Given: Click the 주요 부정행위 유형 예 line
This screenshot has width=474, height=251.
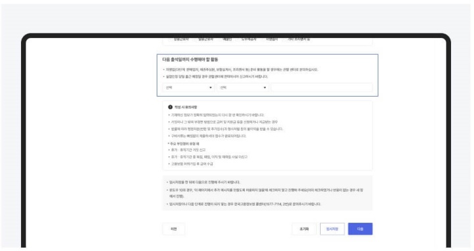Looking at the screenshot, I should coord(184,144).
